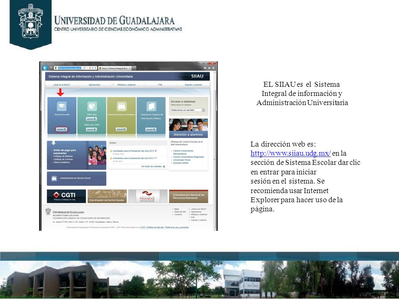
Task: Click the Administración de Servicio Social icon
Action: click(x=54, y=178)
